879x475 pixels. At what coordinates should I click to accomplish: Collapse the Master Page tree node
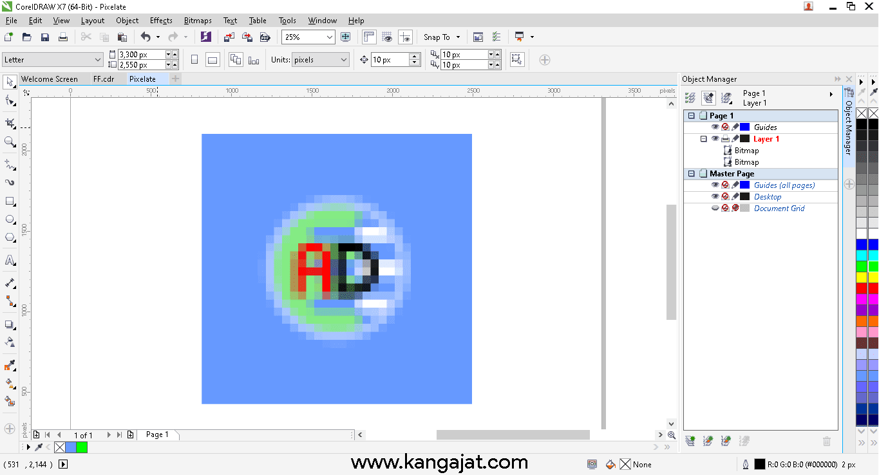point(692,174)
